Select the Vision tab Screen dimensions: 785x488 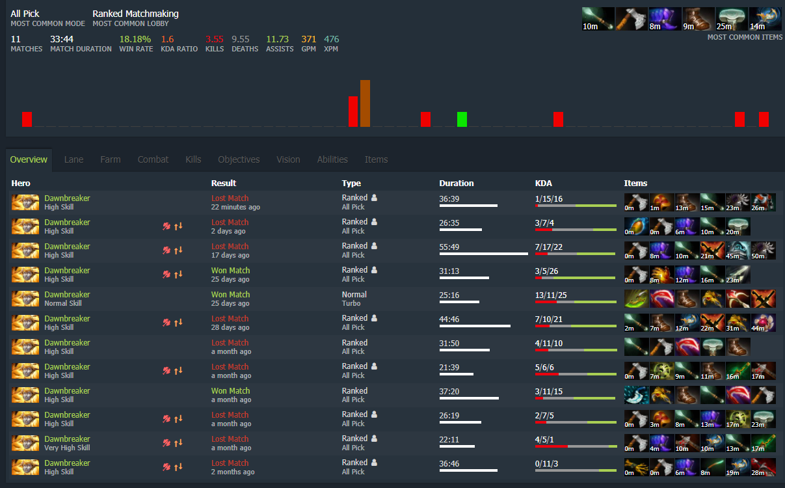(288, 159)
